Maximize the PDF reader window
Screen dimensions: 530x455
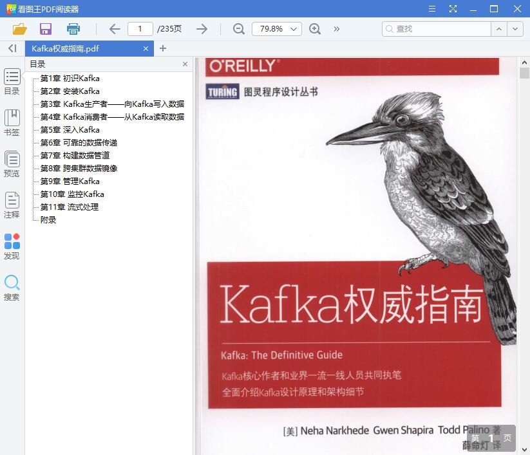pos(494,9)
